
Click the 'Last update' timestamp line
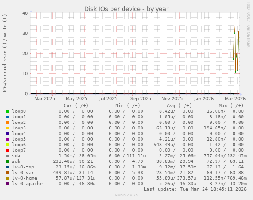point(195,189)
